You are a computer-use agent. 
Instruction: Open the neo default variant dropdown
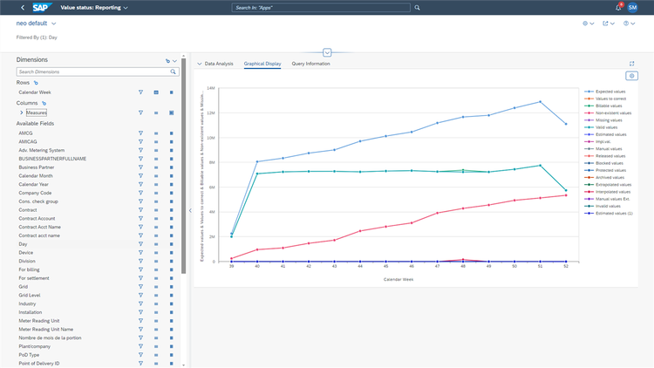click(x=53, y=24)
